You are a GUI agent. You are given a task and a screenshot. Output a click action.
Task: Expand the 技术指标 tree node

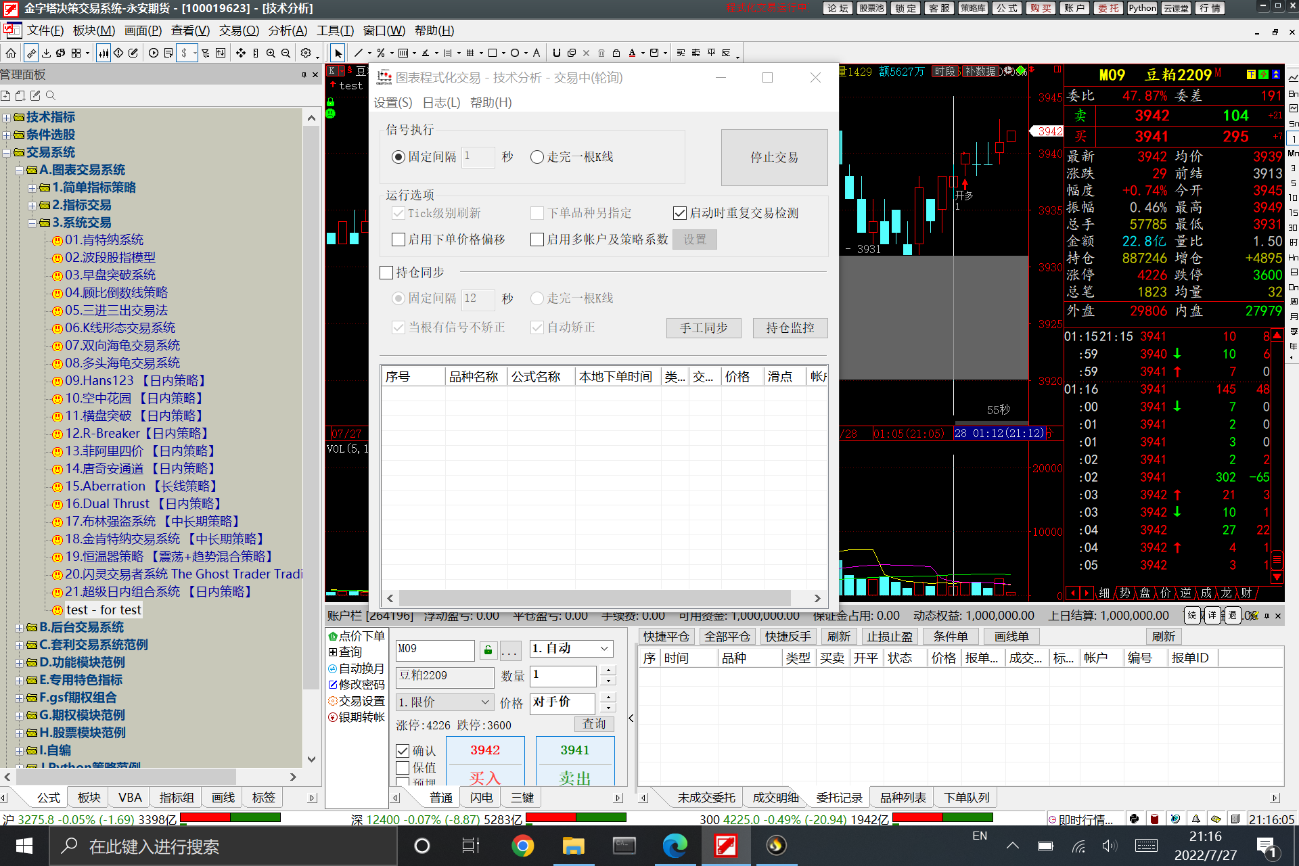coord(6,118)
